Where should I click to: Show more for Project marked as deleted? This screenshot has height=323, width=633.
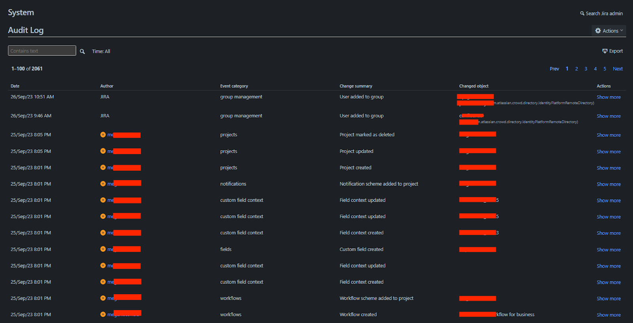(x=608, y=135)
